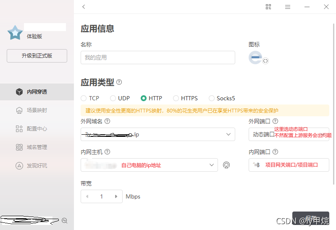Click the 升级到正式版 button
This screenshot has height=230, width=336.
pyautogui.click(x=37, y=56)
